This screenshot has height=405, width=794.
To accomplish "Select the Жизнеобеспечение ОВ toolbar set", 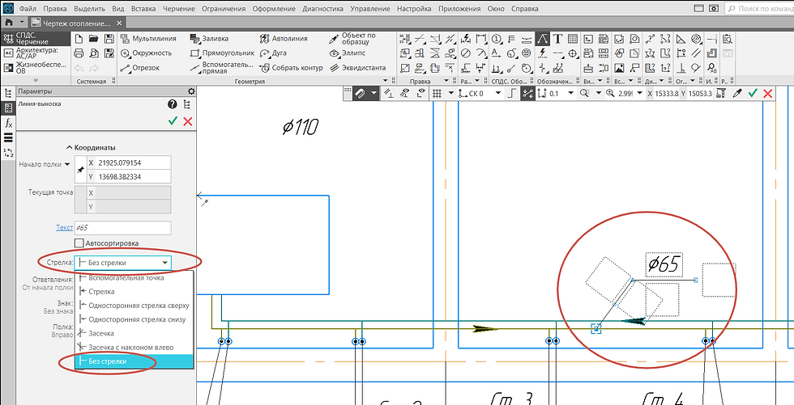I will pyautogui.click(x=36, y=68).
